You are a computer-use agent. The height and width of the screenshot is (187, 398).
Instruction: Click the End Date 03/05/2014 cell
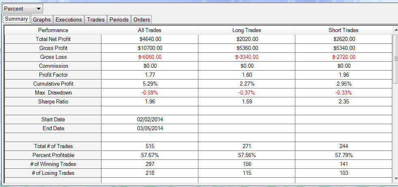tap(150, 129)
